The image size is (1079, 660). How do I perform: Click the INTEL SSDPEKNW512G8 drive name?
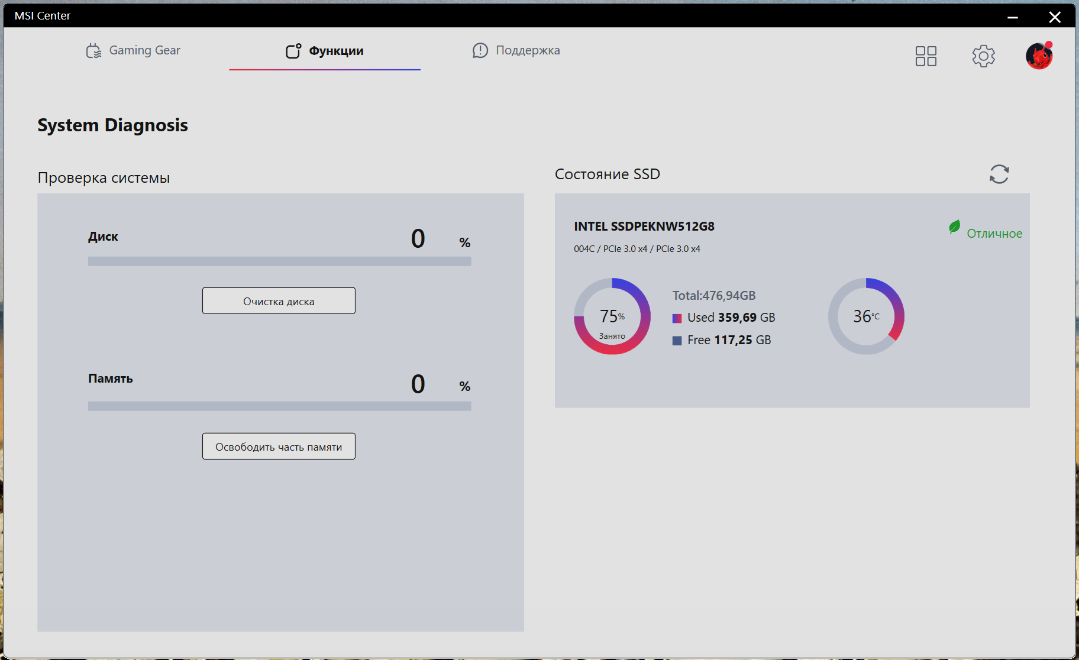click(x=644, y=227)
